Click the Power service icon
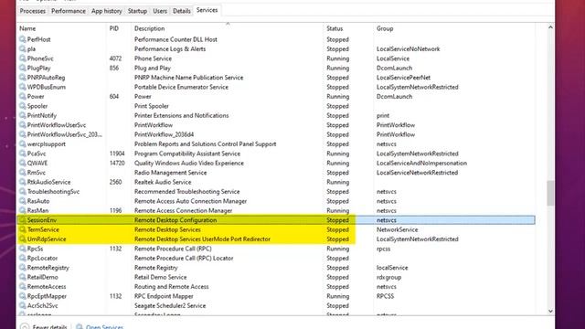The height and width of the screenshot is (329, 585). pyautogui.click(x=22, y=96)
